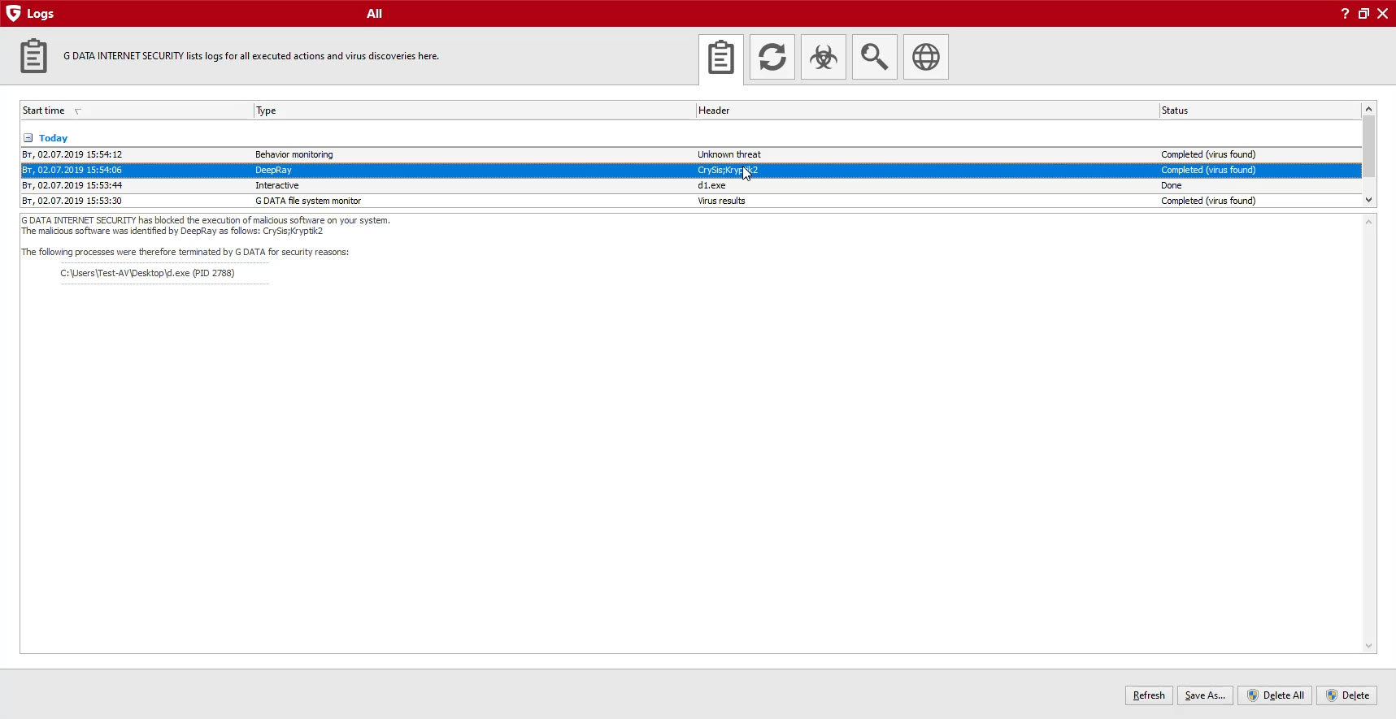Click the Delete All button
The width and height of the screenshot is (1396, 719).
click(x=1275, y=695)
